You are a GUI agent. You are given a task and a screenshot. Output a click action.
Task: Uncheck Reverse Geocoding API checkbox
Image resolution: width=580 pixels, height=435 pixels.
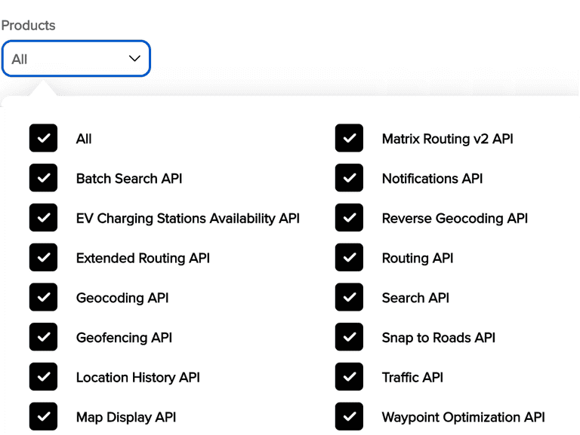(x=350, y=219)
